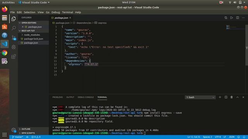Open Files manager from the dock
Viewport: 248px width, 139px height.
point(4,18)
